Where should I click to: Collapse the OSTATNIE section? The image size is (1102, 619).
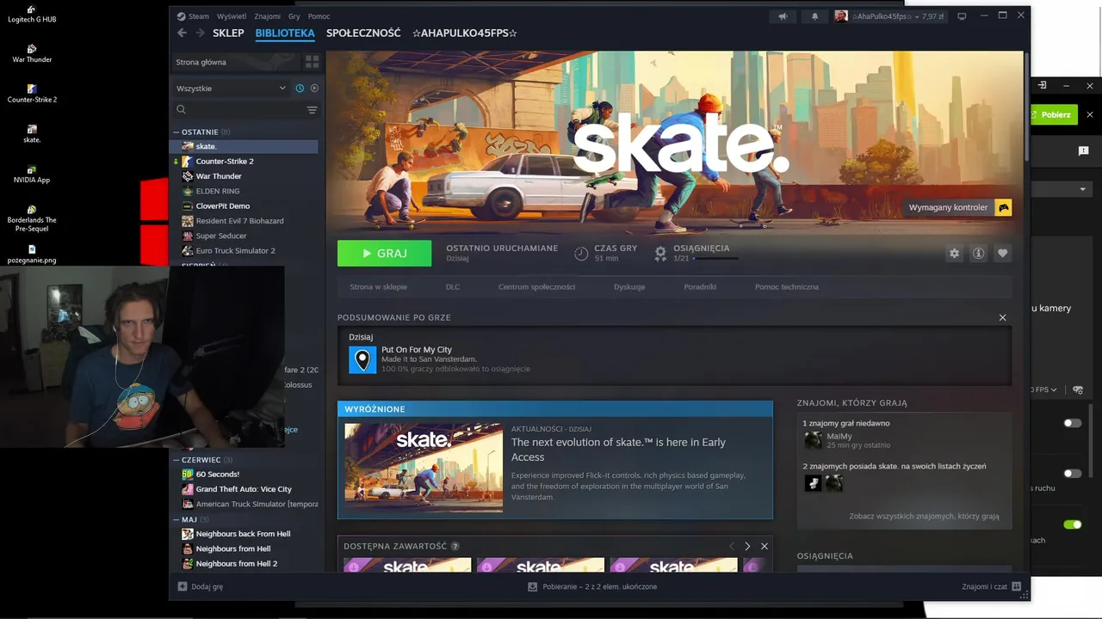(x=176, y=132)
